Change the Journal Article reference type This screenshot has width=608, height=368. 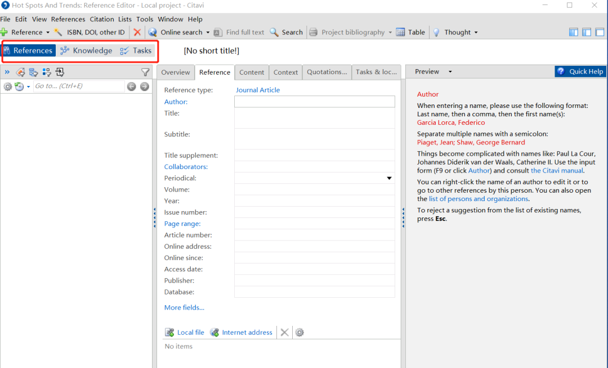pyautogui.click(x=258, y=90)
